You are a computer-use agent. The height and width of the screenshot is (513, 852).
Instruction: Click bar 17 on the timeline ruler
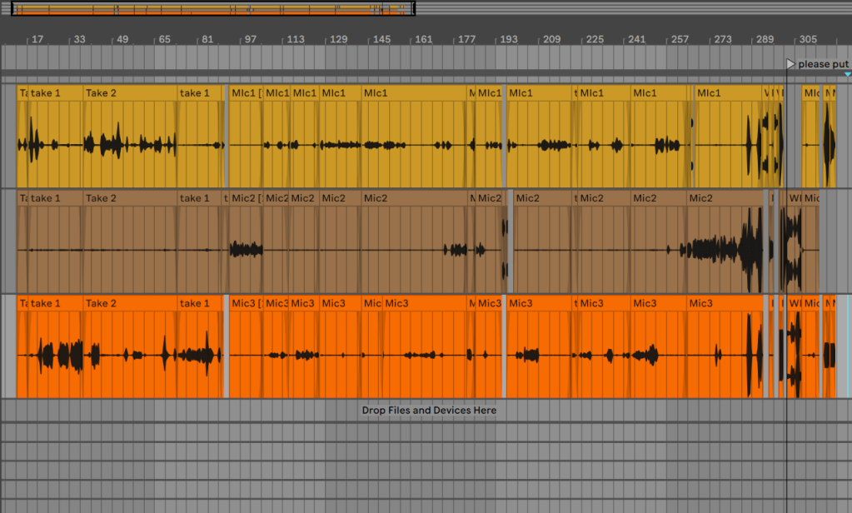[37, 39]
